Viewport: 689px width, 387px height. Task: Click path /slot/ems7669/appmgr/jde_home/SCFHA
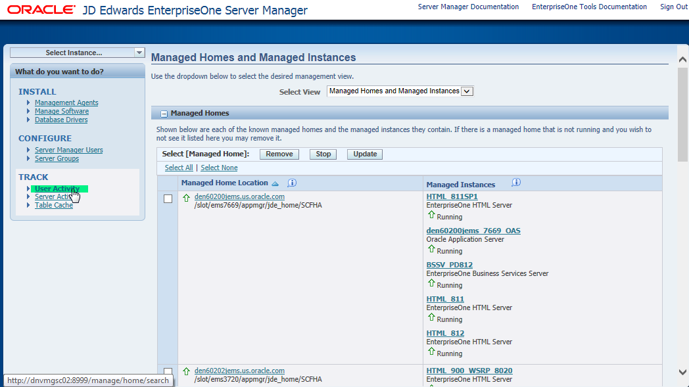[x=258, y=205]
